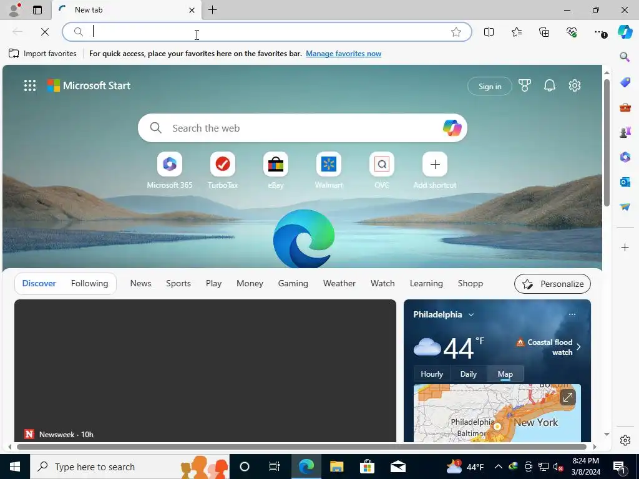This screenshot has width=639, height=479.
Task: Click the vertical page scrollbar
Action: click(607, 143)
